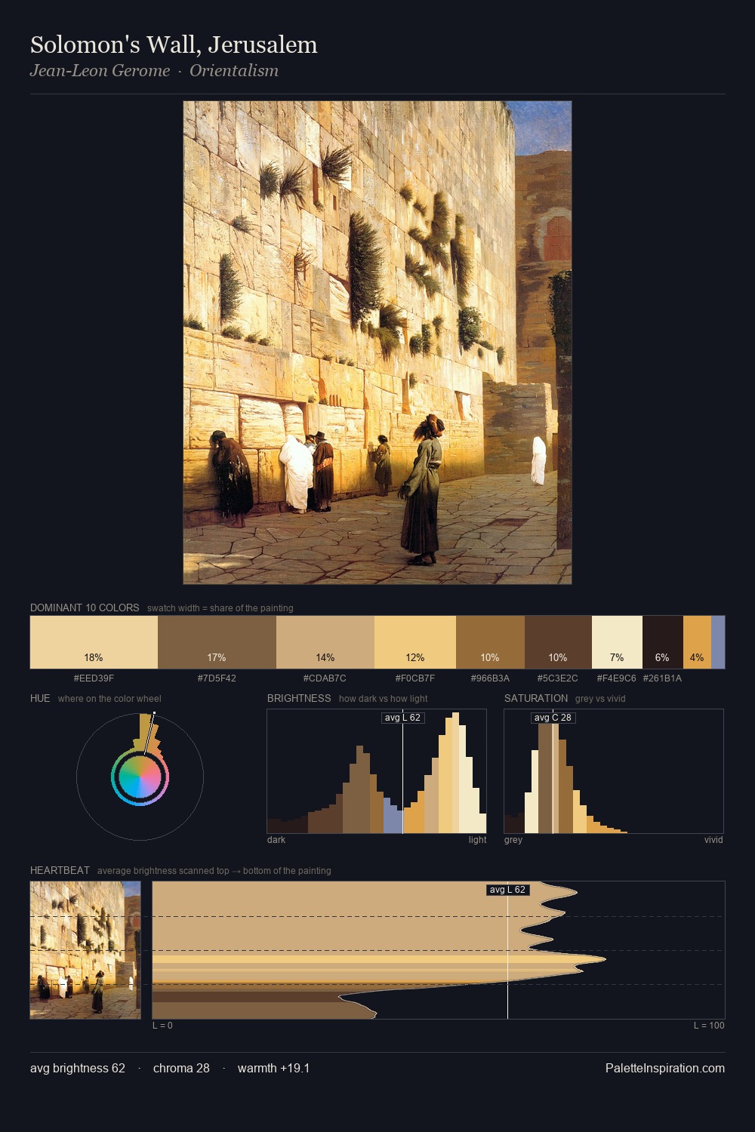Image resolution: width=755 pixels, height=1132 pixels.
Task: Click the 'vivid' axis label
Action: [x=713, y=840]
